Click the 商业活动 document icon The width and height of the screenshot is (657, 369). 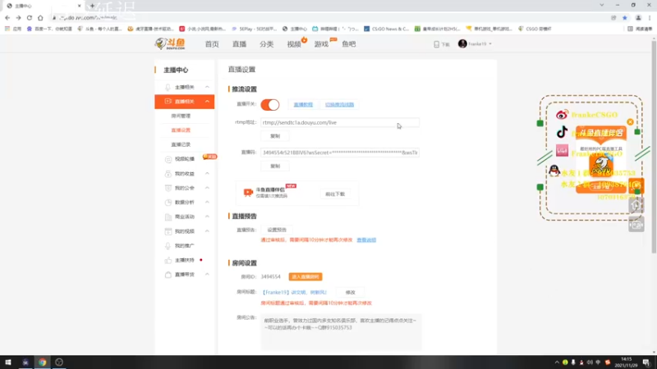coord(168,216)
